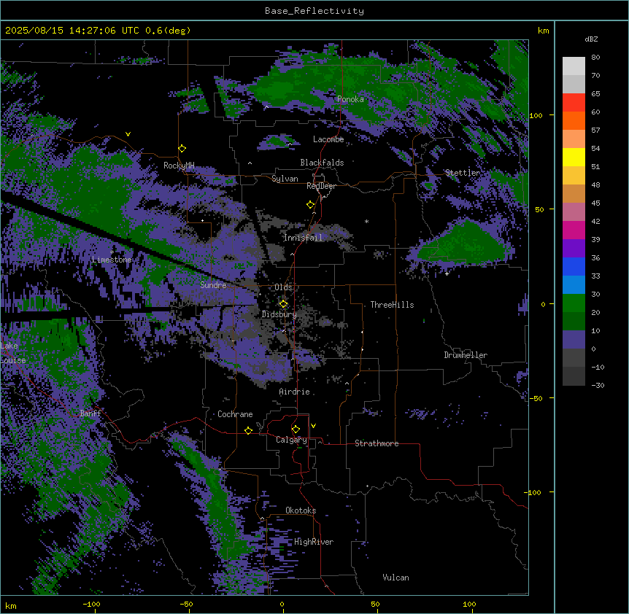
Task: Click the ThreeHills town label
Action: 392,305
